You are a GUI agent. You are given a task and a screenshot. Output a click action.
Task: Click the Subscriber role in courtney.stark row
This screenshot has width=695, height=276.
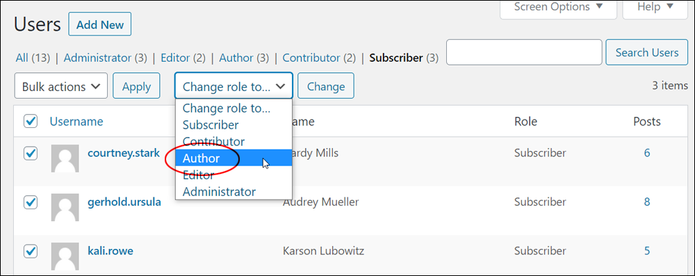pos(540,153)
